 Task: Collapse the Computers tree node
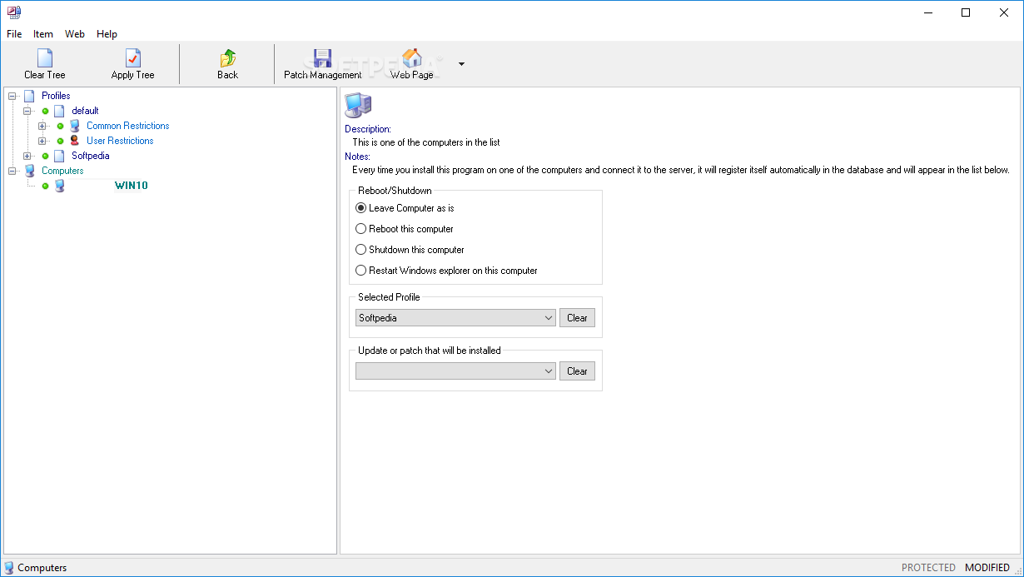click(12, 171)
